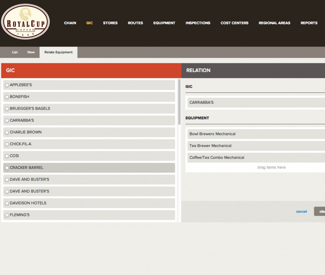Select the CHICK-FIL-A radio button
This screenshot has width=325, height=275.
pos(7,144)
